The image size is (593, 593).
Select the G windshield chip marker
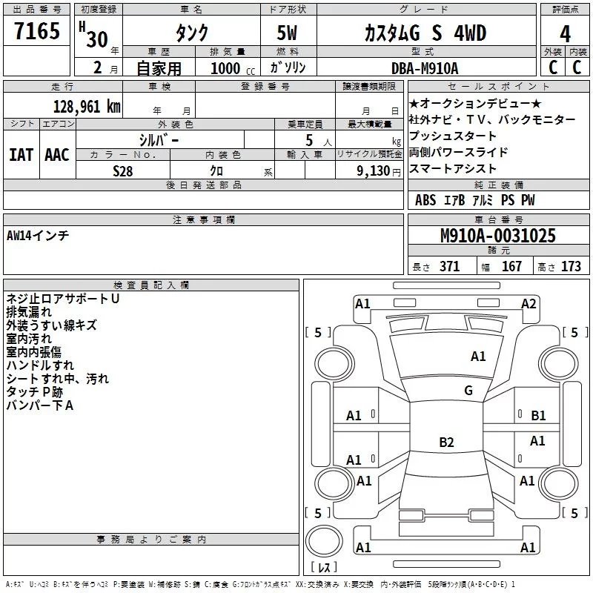(468, 391)
